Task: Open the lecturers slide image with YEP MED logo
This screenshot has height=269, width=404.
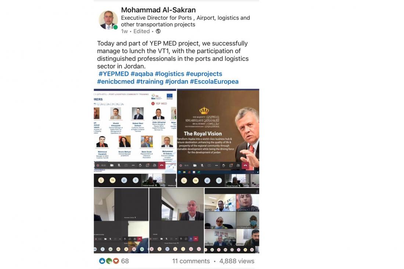Action: [135, 138]
